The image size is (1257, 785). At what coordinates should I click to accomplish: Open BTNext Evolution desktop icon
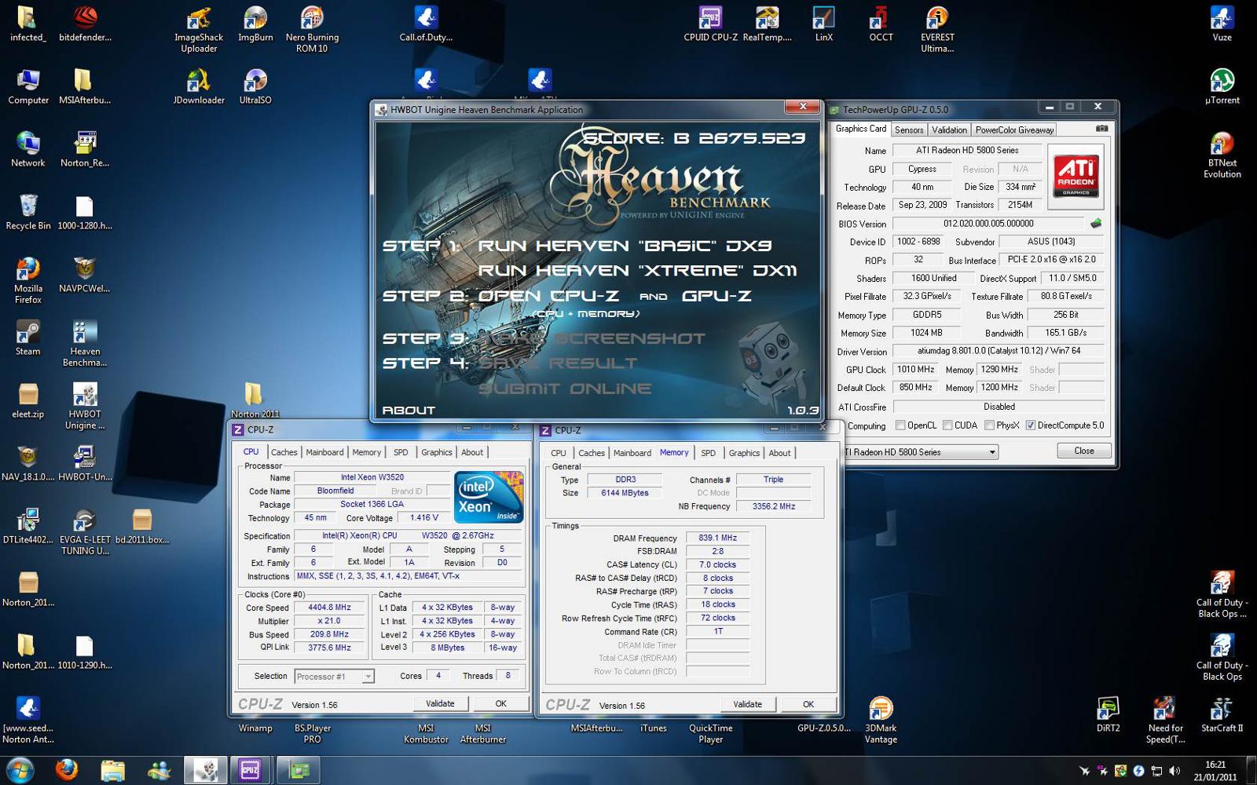tap(1222, 155)
